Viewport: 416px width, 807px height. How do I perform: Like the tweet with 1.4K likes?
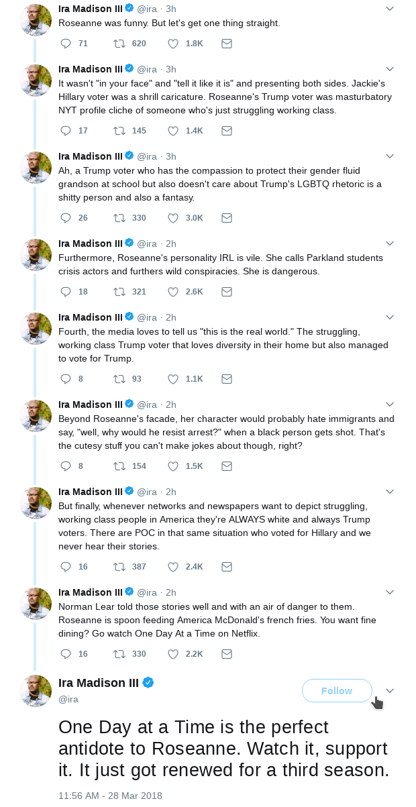click(x=173, y=131)
